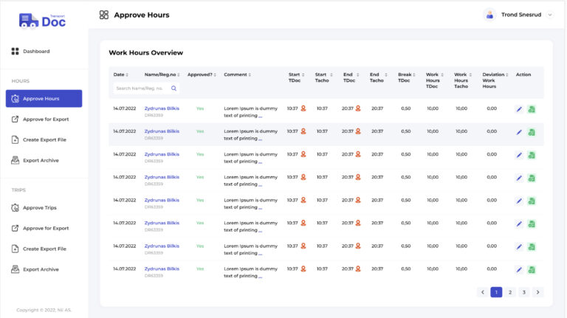Sort the table by Date column
The image size is (567, 318).
[x=120, y=75]
